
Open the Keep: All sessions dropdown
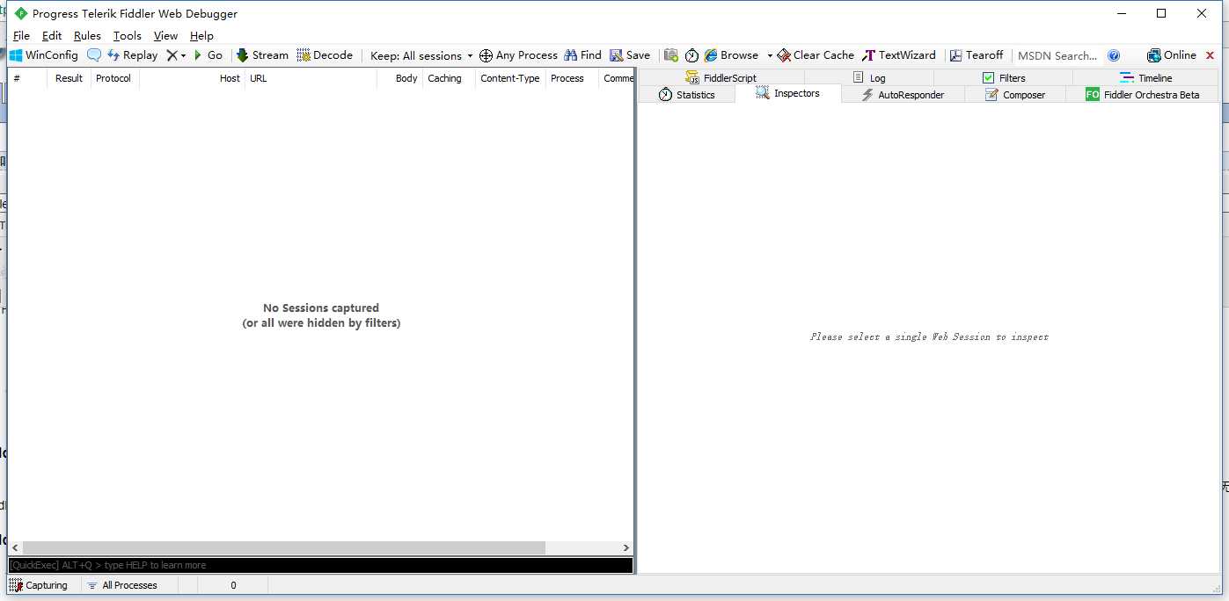pyautogui.click(x=421, y=55)
